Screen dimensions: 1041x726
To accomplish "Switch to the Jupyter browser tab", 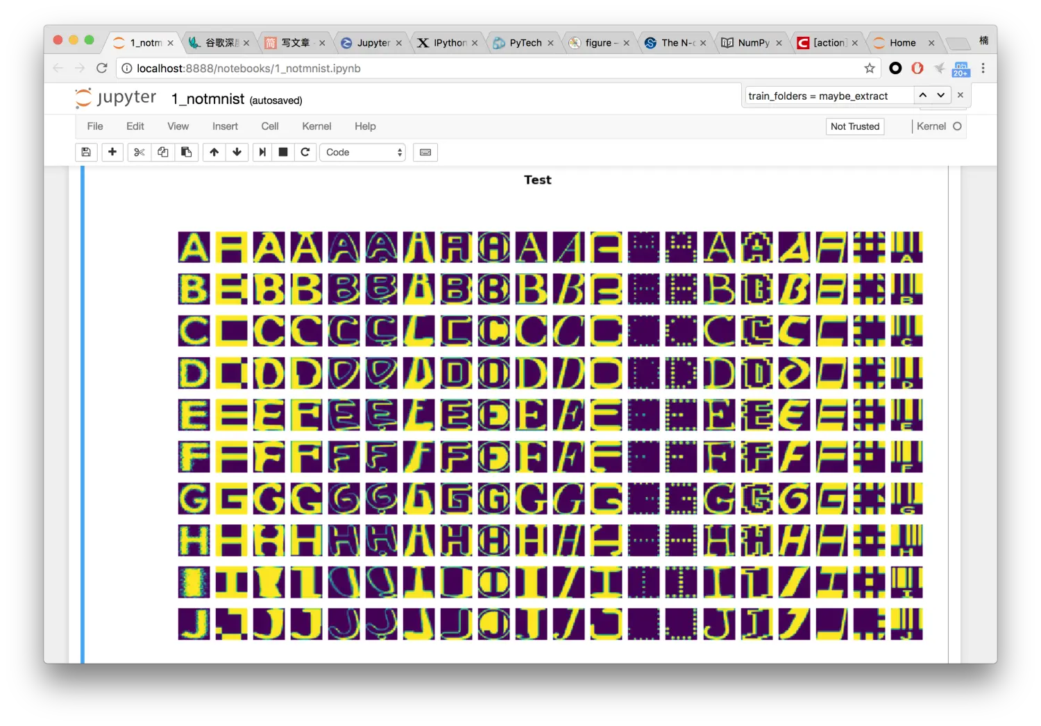I will click(373, 43).
